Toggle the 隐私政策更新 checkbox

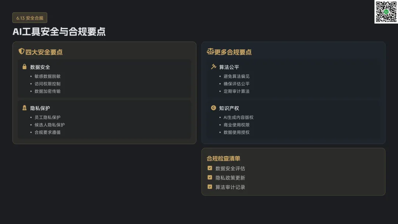point(210,178)
